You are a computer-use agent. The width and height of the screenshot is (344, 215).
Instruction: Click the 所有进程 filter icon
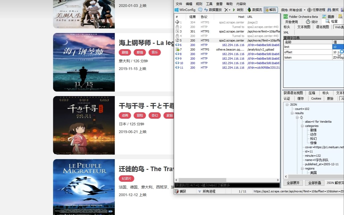[200, 191]
